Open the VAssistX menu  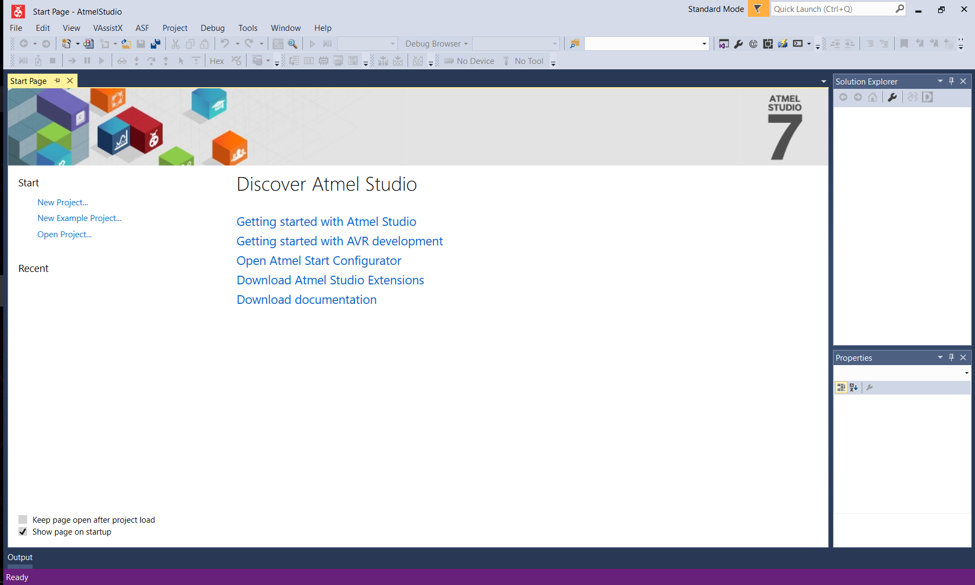108,28
